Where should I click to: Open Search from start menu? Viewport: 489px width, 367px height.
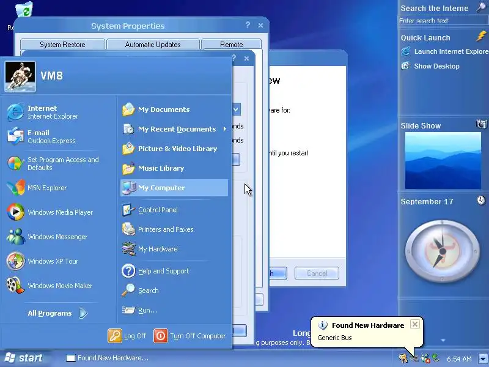(x=174, y=291)
